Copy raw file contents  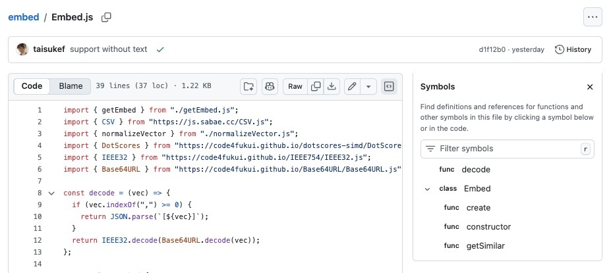316,86
